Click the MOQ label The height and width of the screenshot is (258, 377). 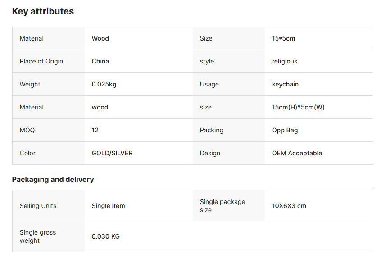(27, 130)
